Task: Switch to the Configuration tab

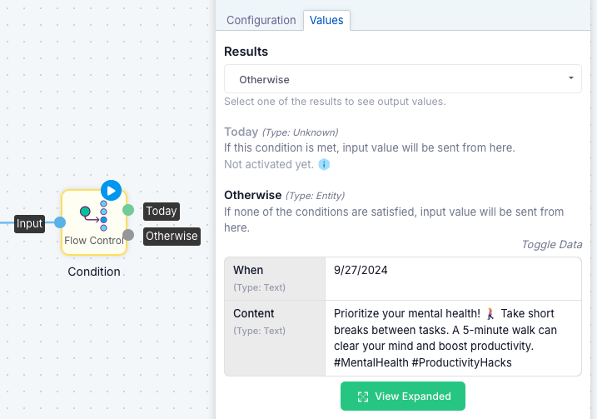Action: pyautogui.click(x=261, y=20)
